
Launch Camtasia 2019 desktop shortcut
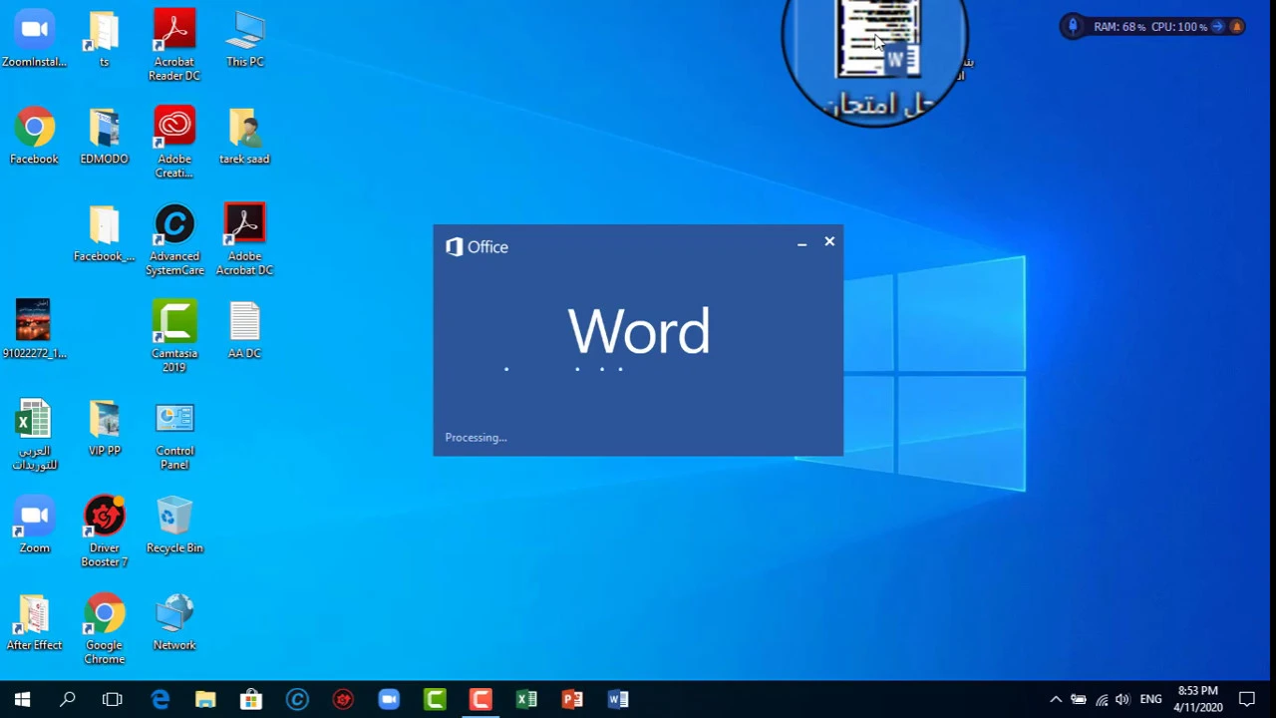point(174,337)
